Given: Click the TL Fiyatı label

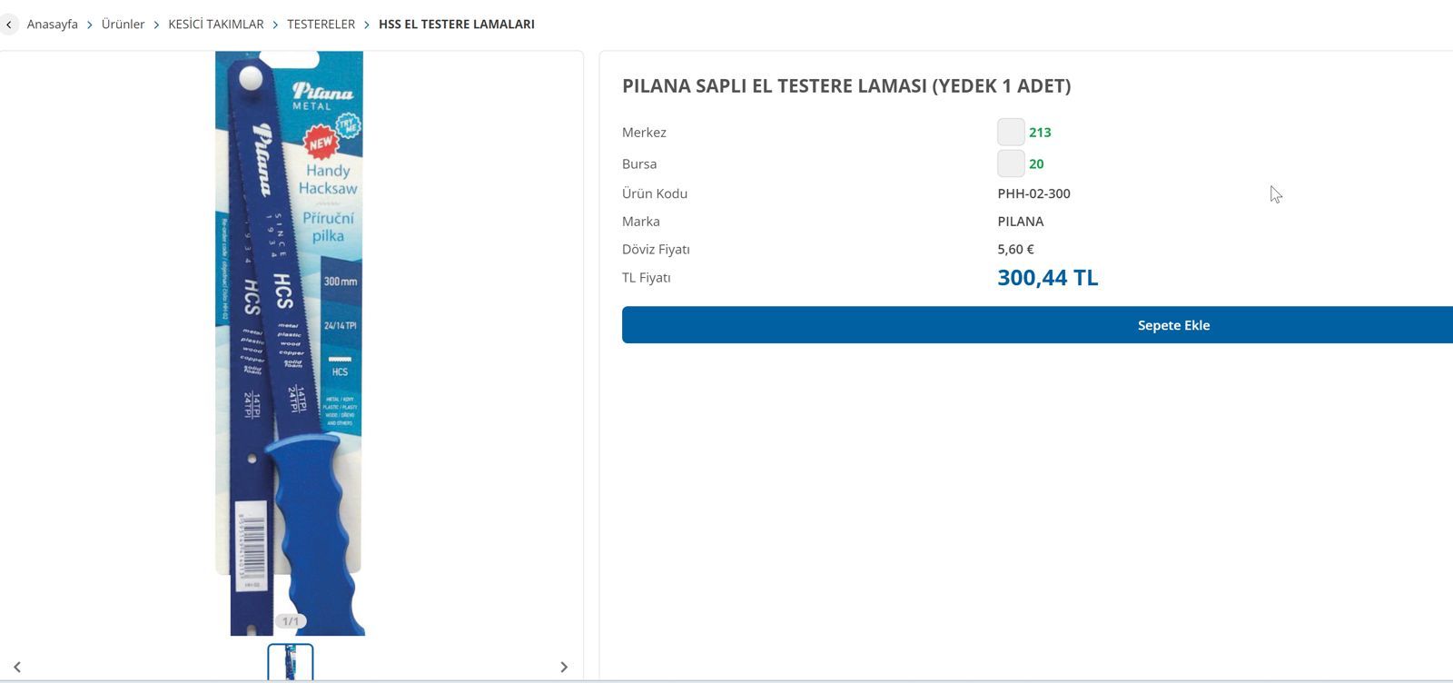Looking at the screenshot, I should click(647, 278).
